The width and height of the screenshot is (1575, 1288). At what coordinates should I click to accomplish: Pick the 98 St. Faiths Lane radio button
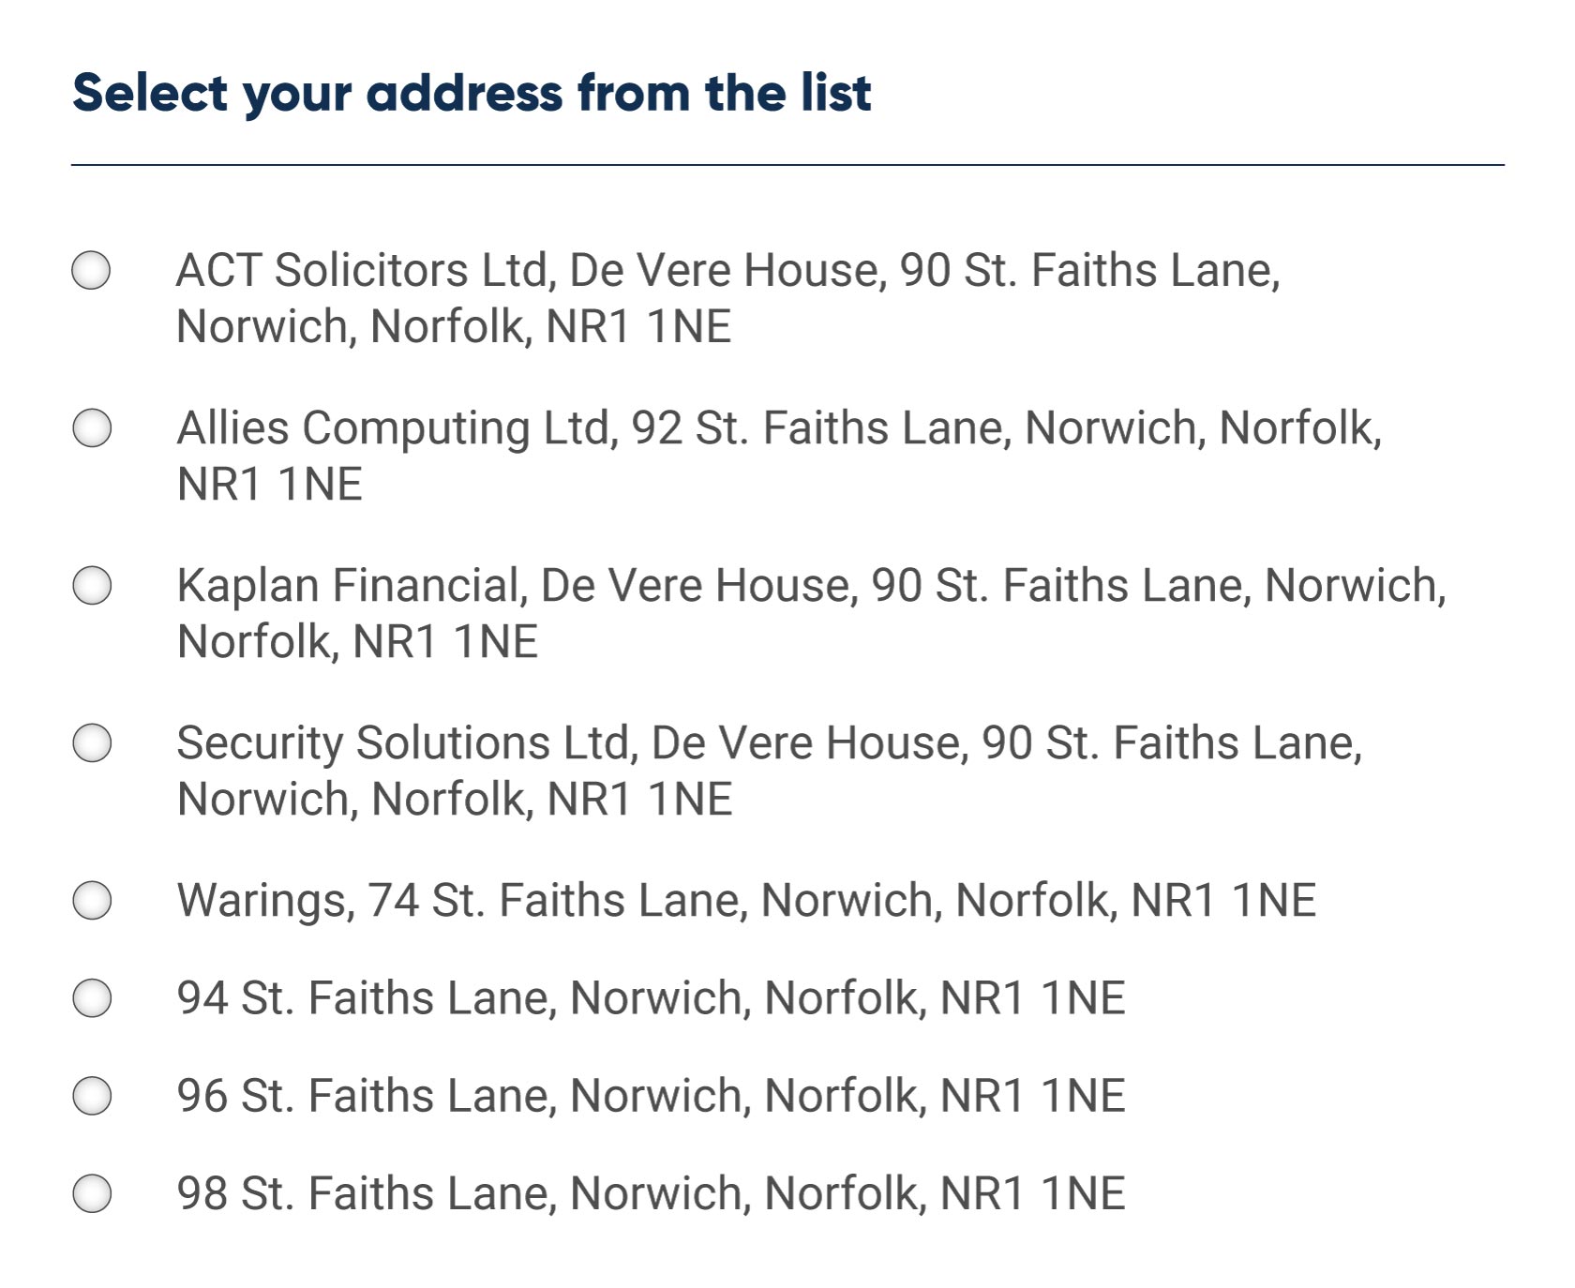tap(92, 1193)
